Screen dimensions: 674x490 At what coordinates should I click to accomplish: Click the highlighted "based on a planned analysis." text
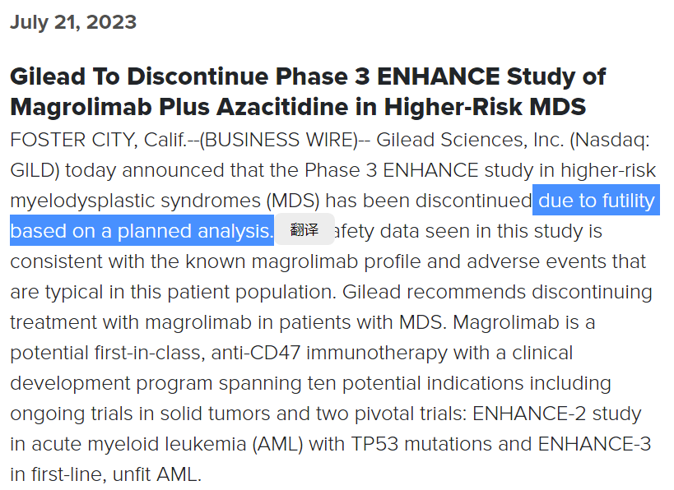pyautogui.click(x=141, y=231)
